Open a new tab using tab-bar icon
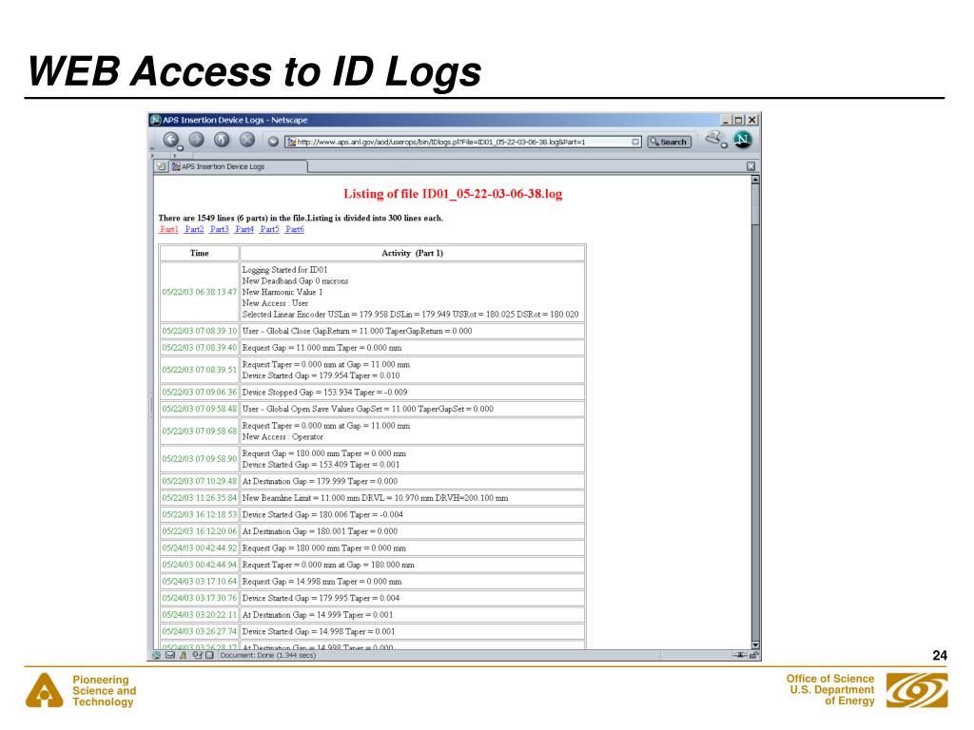974x730 pixels. coord(161,166)
